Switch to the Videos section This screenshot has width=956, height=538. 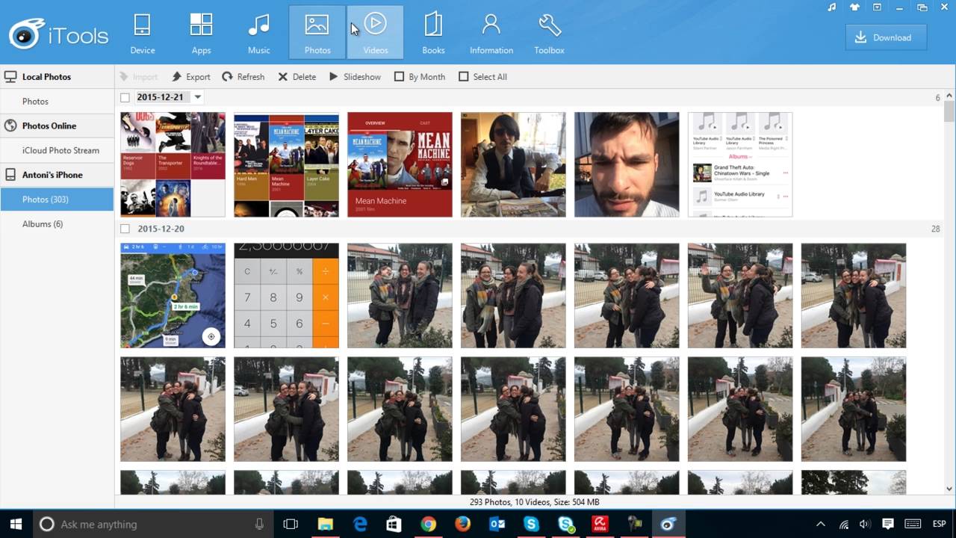[x=376, y=33]
